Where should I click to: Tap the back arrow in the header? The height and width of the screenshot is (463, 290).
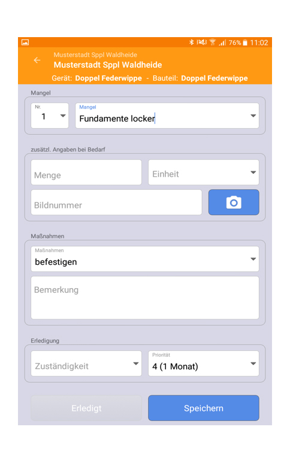(x=37, y=60)
